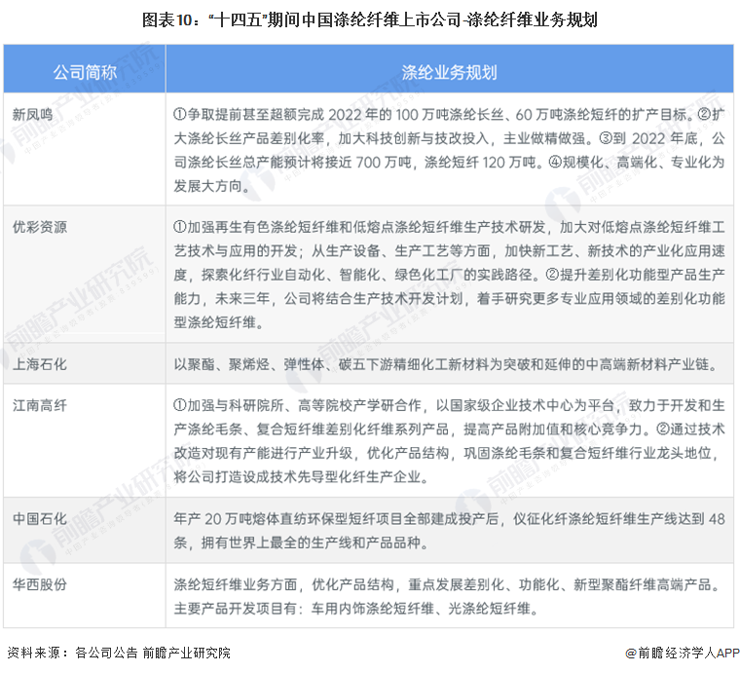Click the 华西股份 plan text about 优化产品结构
Viewport: 740px width, 673px height.
point(447,596)
